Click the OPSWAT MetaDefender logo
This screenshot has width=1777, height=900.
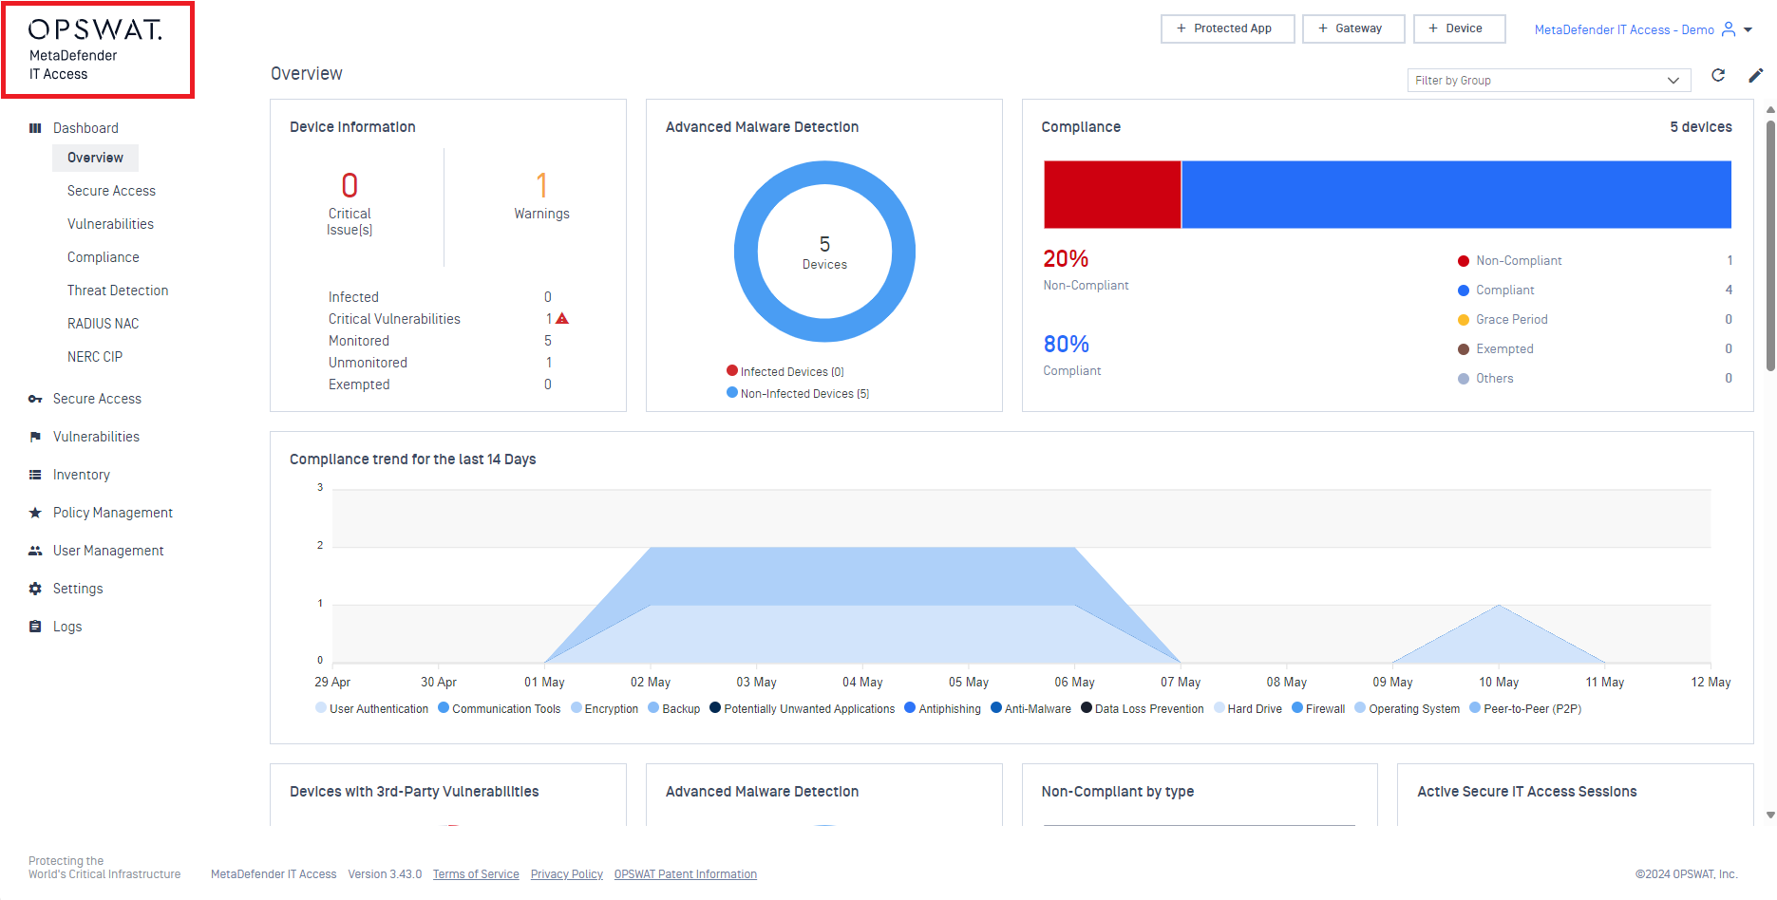click(96, 49)
